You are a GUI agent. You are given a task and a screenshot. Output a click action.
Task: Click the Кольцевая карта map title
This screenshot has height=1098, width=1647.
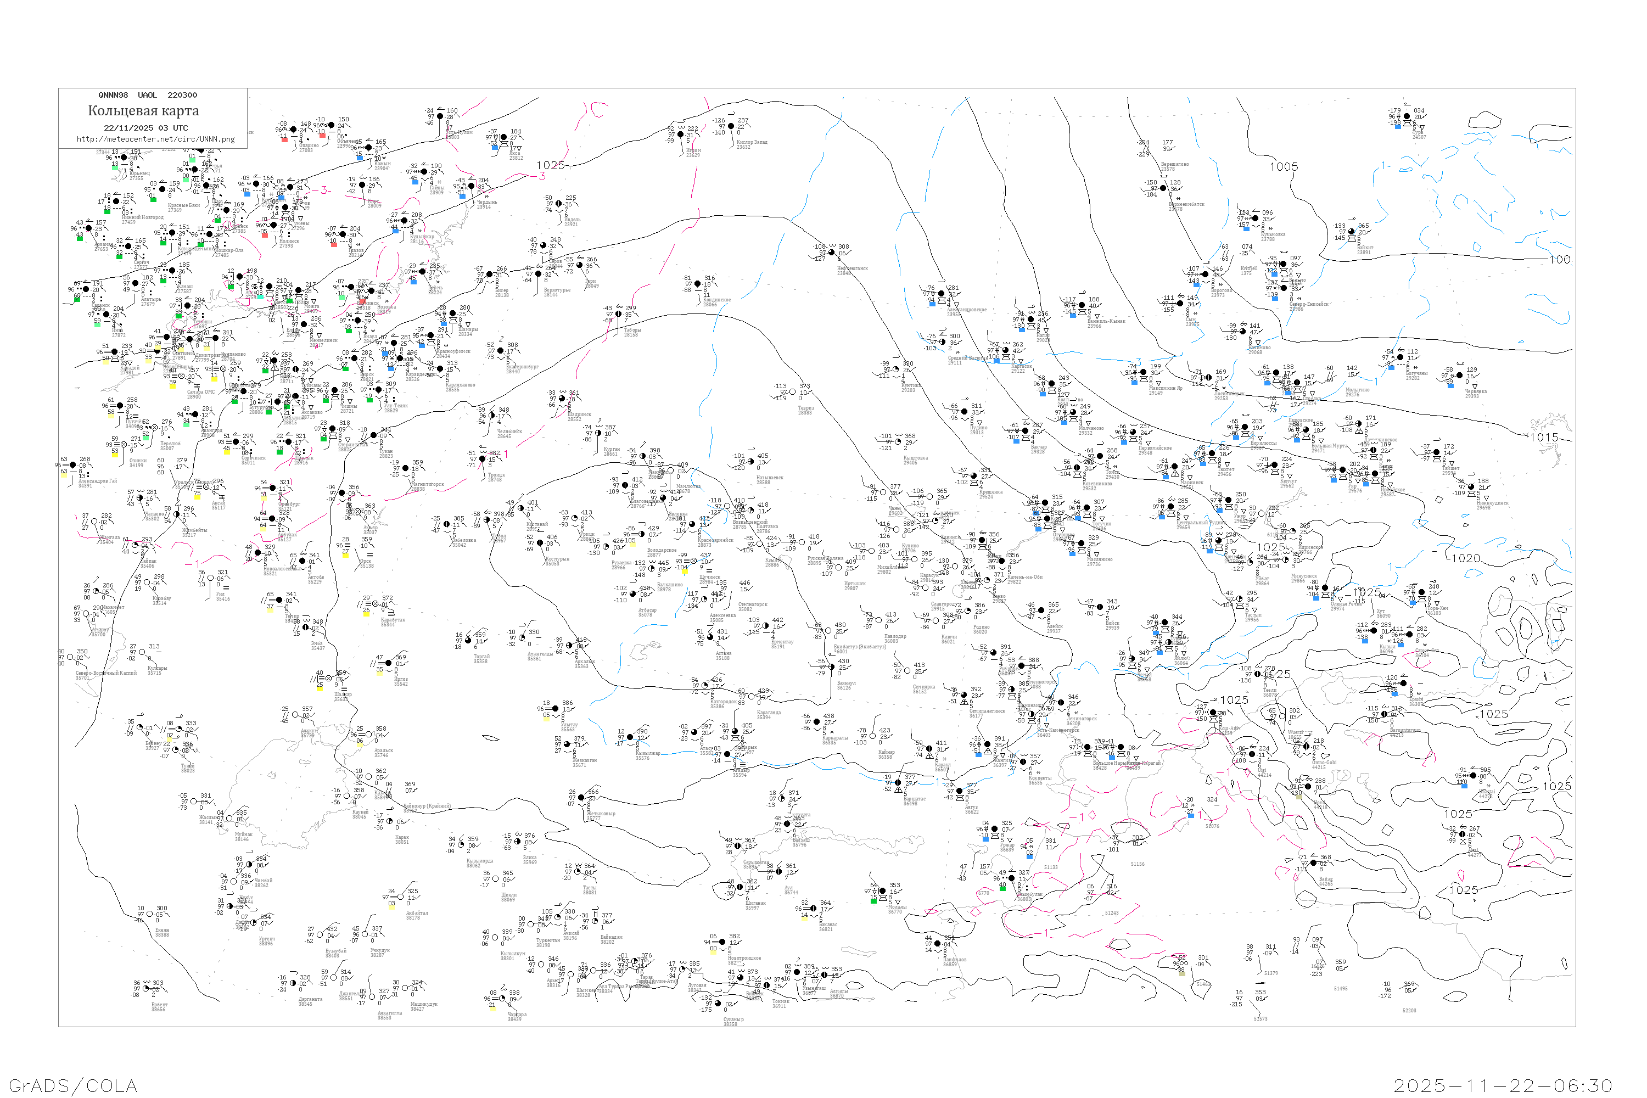[143, 111]
